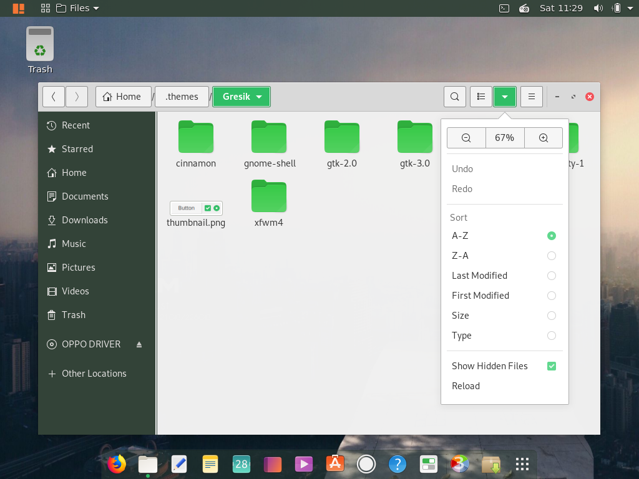Launch Firefox from the dock
Image resolution: width=639 pixels, height=479 pixels.
tap(117, 464)
